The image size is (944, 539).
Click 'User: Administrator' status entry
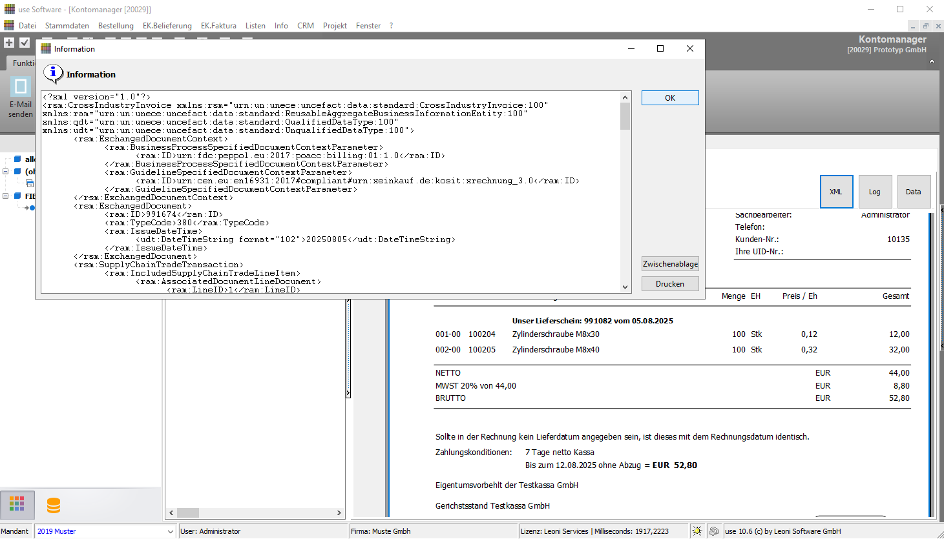point(210,531)
